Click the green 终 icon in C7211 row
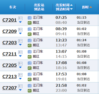This screenshot has width=99, height=94. [30, 57]
